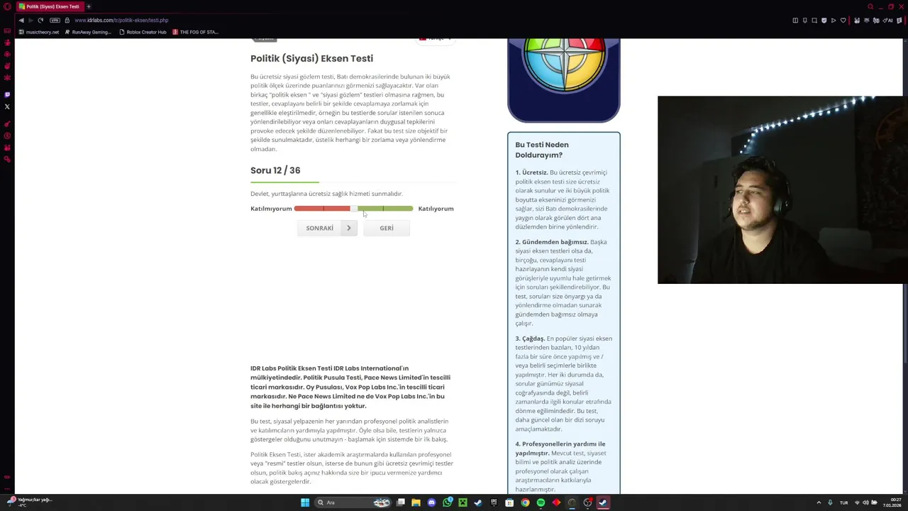Open Epic Games launcher from taskbar
Image resolution: width=908 pixels, height=511 pixels.
pos(494,502)
